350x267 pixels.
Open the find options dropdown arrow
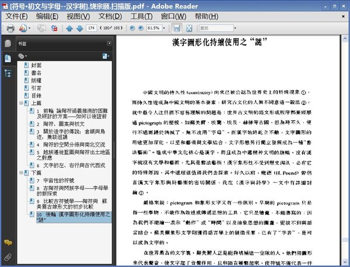point(235,28)
